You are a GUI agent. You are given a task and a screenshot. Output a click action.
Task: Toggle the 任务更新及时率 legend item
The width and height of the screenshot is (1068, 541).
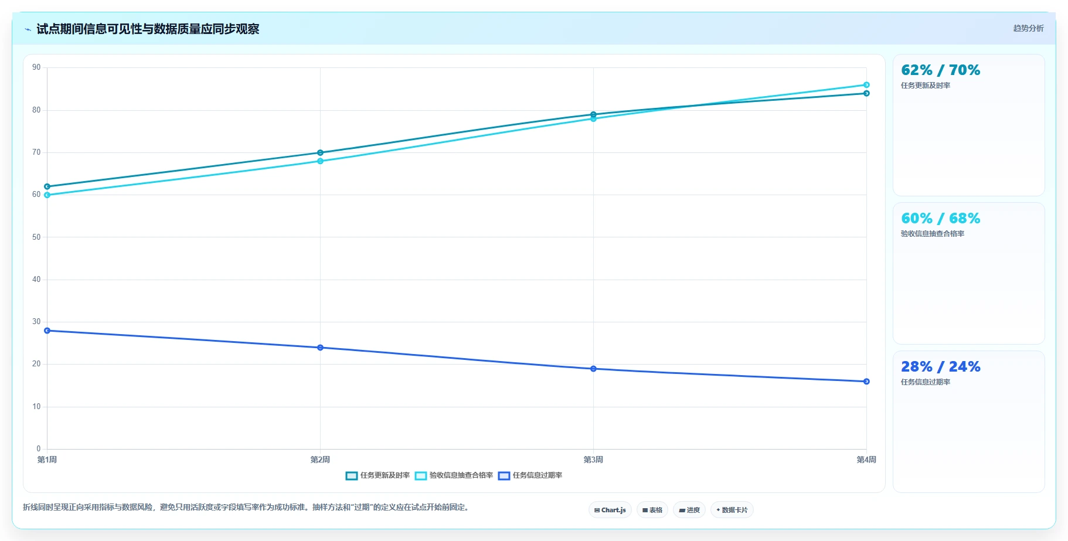point(377,475)
